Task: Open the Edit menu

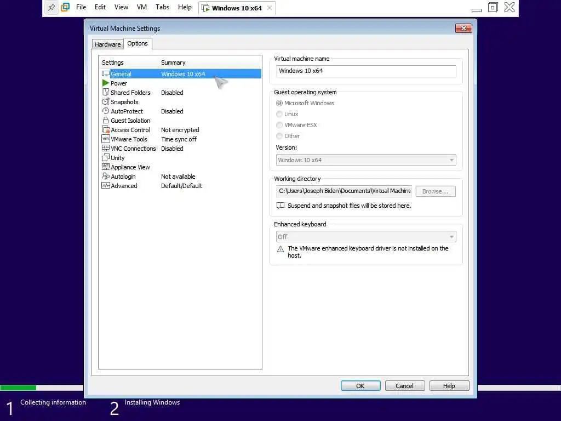Action: coord(100,7)
